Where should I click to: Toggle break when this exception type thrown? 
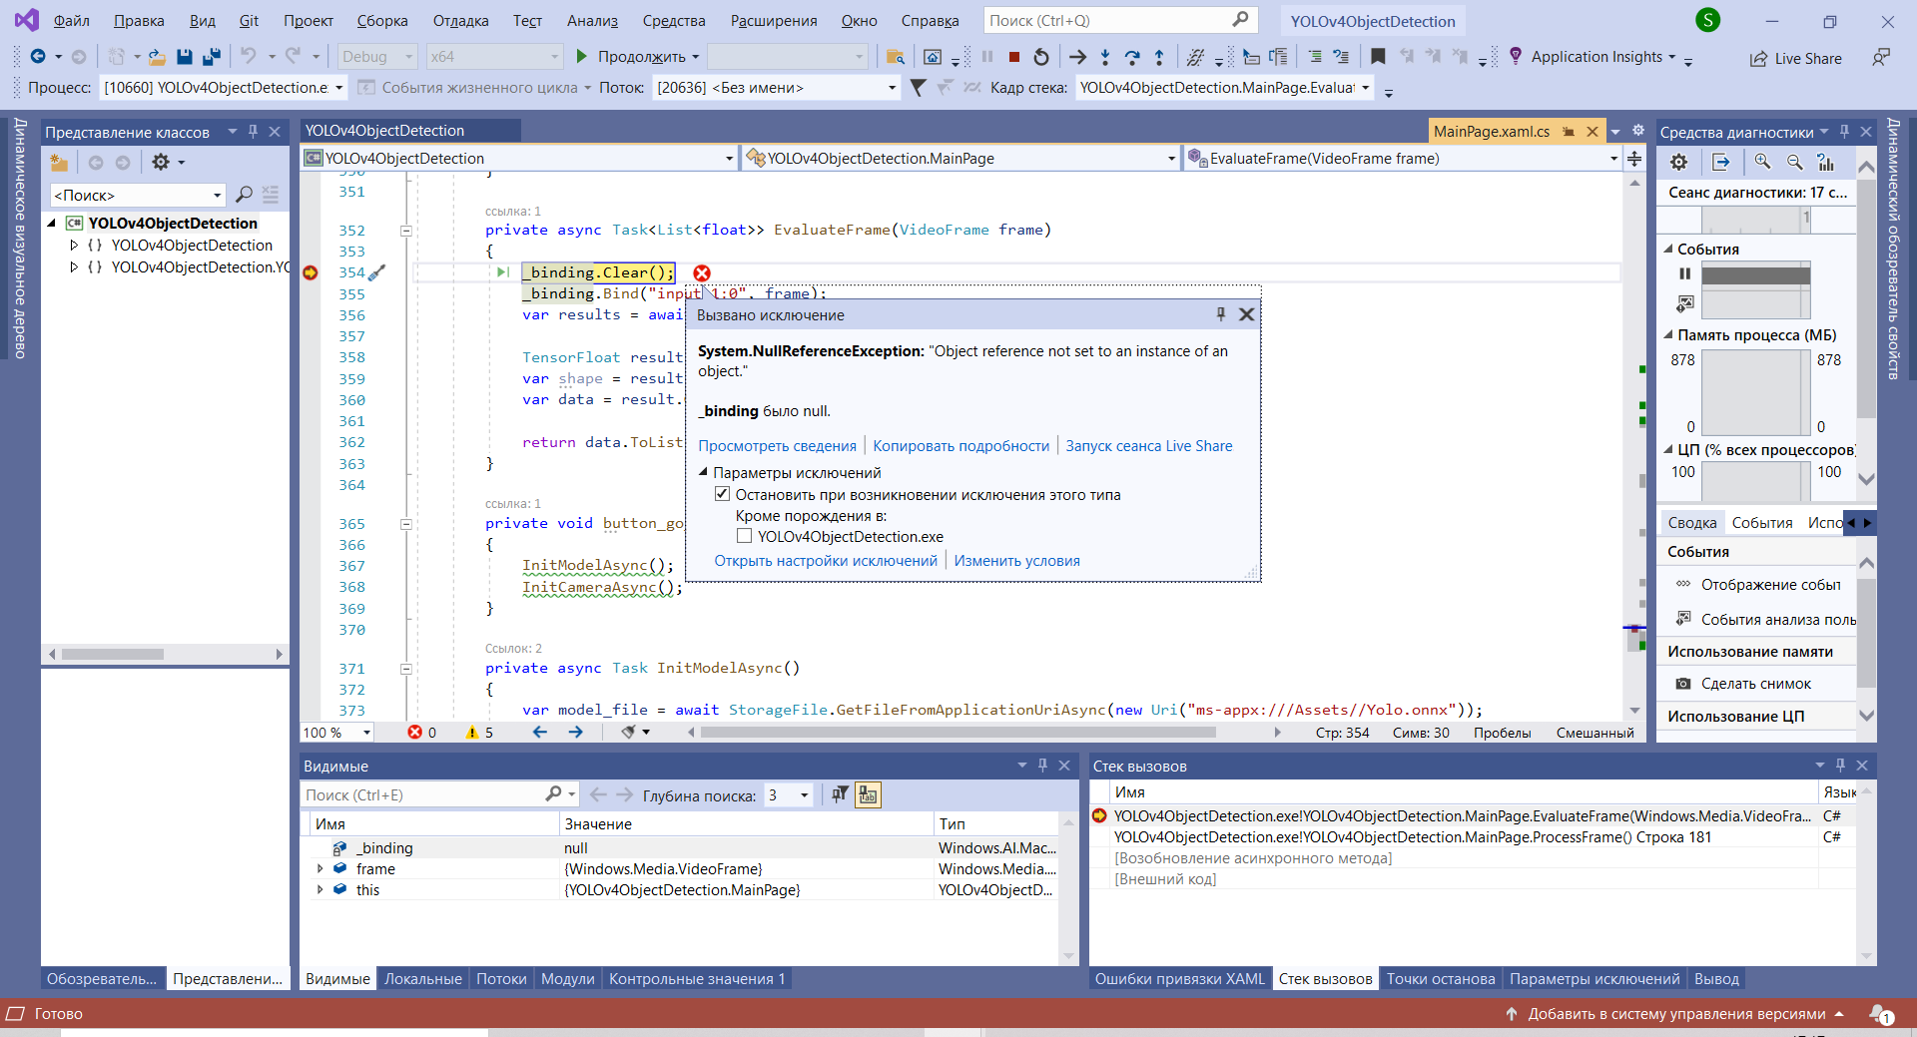pos(723,494)
